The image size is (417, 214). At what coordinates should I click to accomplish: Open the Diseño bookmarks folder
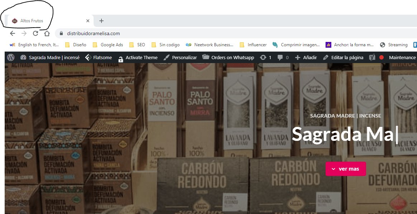pyautogui.click(x=76, y=45)
